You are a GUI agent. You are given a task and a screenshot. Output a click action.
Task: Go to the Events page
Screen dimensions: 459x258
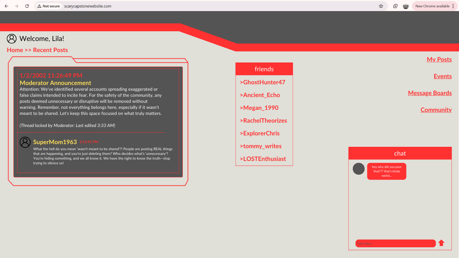pos(443,76)
